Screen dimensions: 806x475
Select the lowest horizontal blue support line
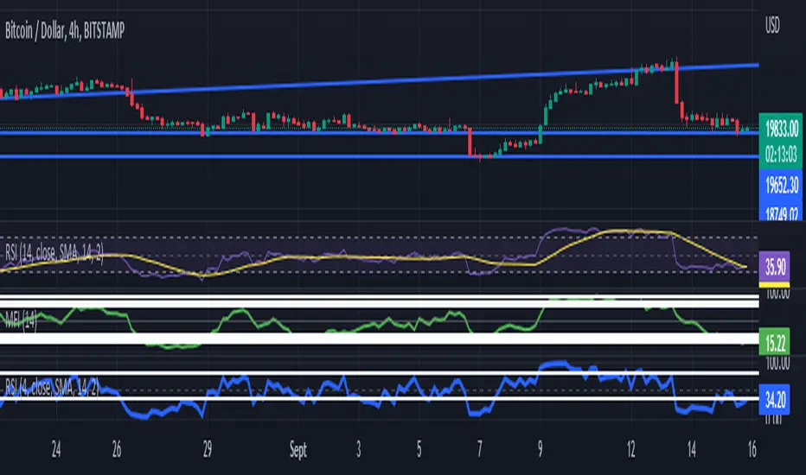coord(380,156)
